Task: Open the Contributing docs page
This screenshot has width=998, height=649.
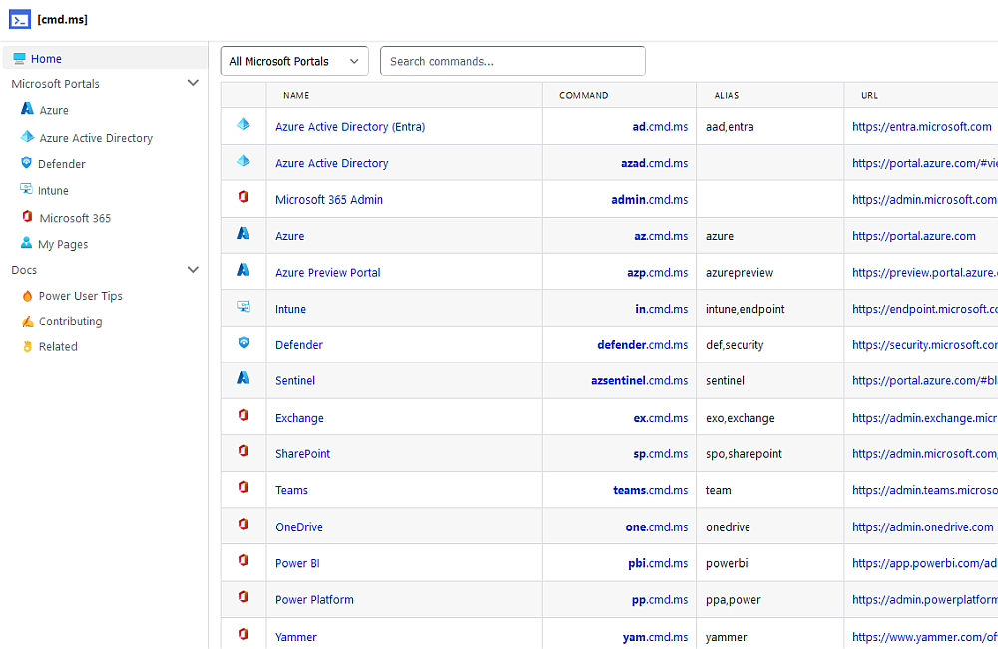Action: click(x=70, y=322)
